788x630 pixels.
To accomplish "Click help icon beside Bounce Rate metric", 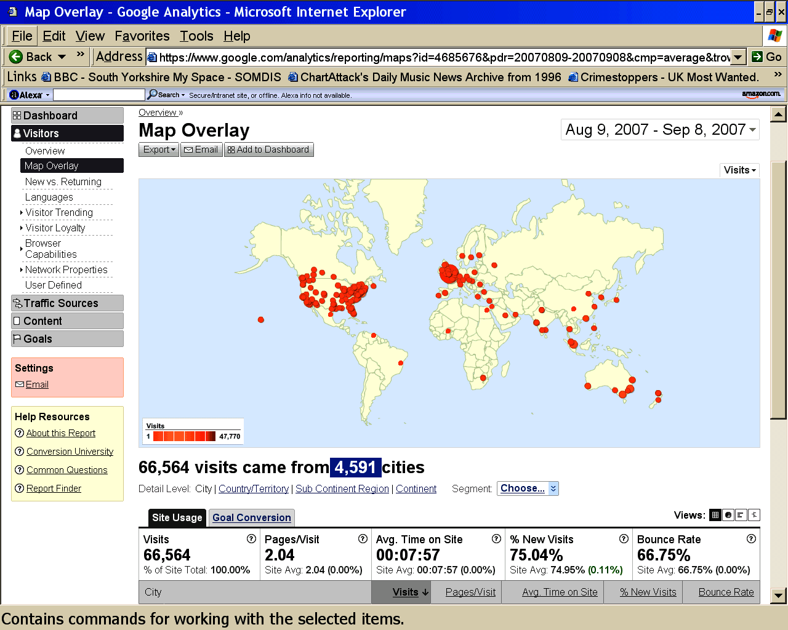I will [751, 539].
